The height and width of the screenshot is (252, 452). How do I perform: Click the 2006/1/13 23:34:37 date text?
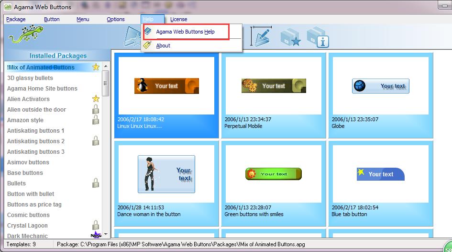pyautogui.click(x=248, y=119)
